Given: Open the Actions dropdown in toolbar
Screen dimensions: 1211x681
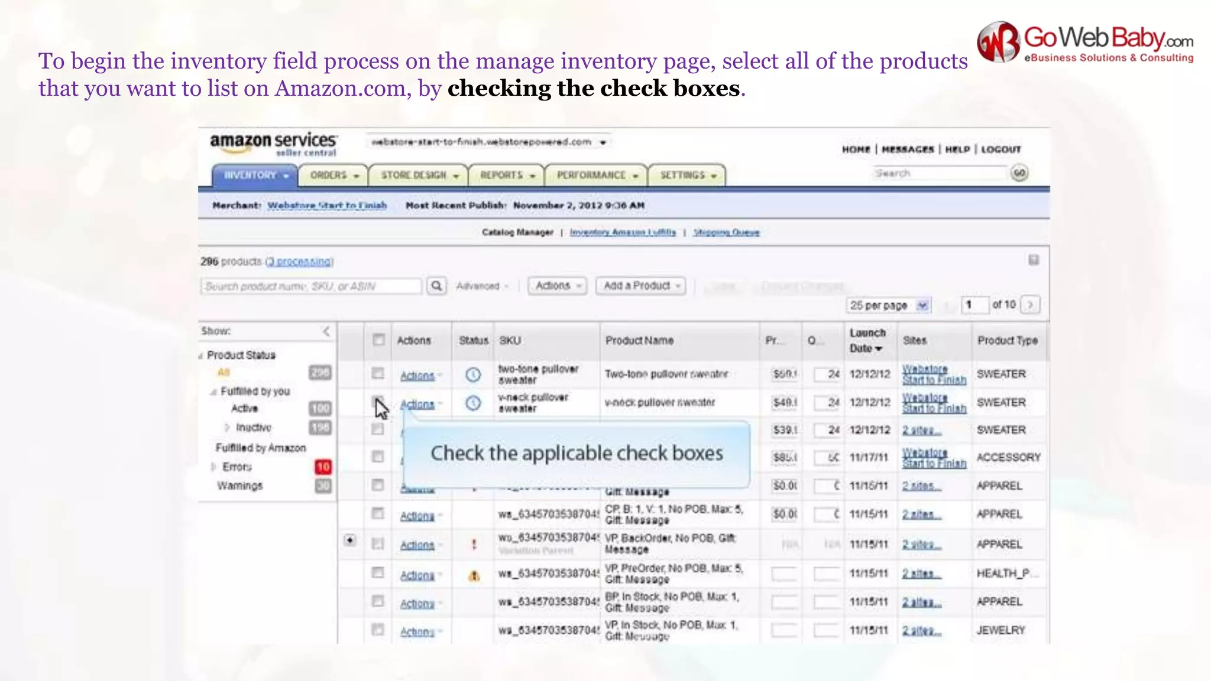Looking at the screenshot, I should (x=558, y=286).
